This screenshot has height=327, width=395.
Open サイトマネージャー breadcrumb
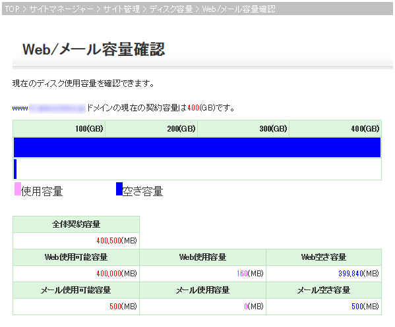click(x=61, y=9)
